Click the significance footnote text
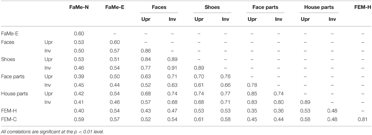Screen dimensions: 372x135 (x=52, y=130)
